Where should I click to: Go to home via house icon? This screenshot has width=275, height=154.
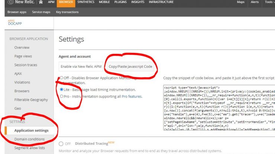pos(41,2)
